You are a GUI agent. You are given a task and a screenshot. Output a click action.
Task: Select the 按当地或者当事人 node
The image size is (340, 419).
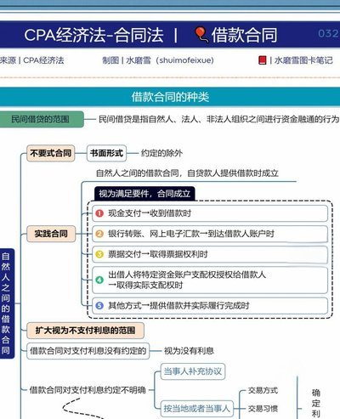[197, 409]
